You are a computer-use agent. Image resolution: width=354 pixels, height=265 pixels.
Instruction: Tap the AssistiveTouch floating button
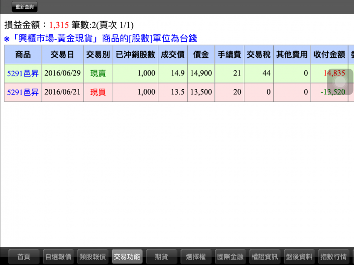coord(340,81)
